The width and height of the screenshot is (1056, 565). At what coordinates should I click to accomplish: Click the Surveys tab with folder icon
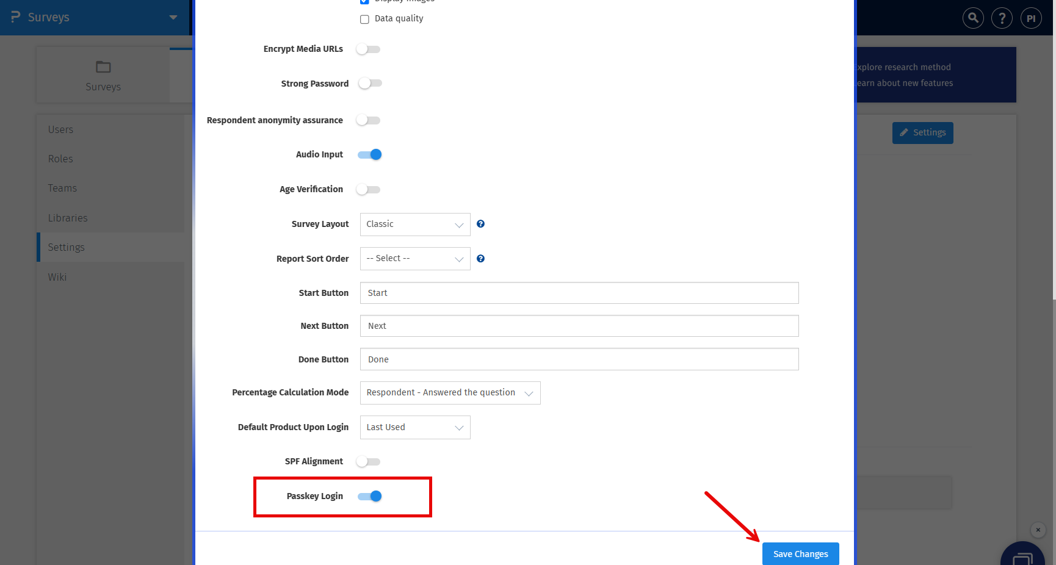[x=103, y=75]
